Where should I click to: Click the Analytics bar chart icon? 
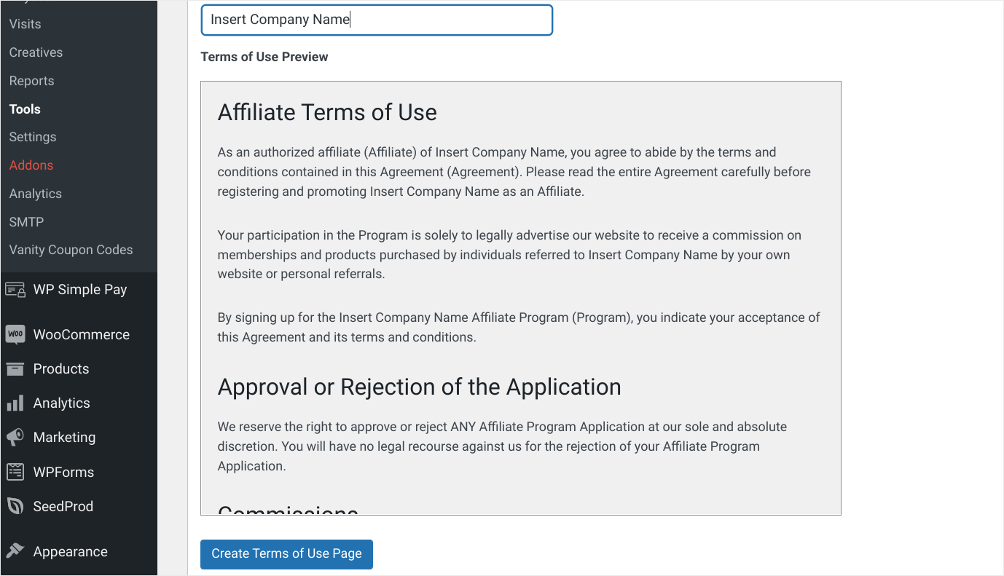(15, 403)
